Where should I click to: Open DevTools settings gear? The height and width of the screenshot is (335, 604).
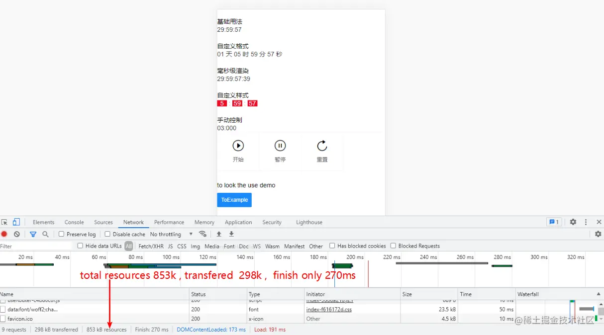573,222
